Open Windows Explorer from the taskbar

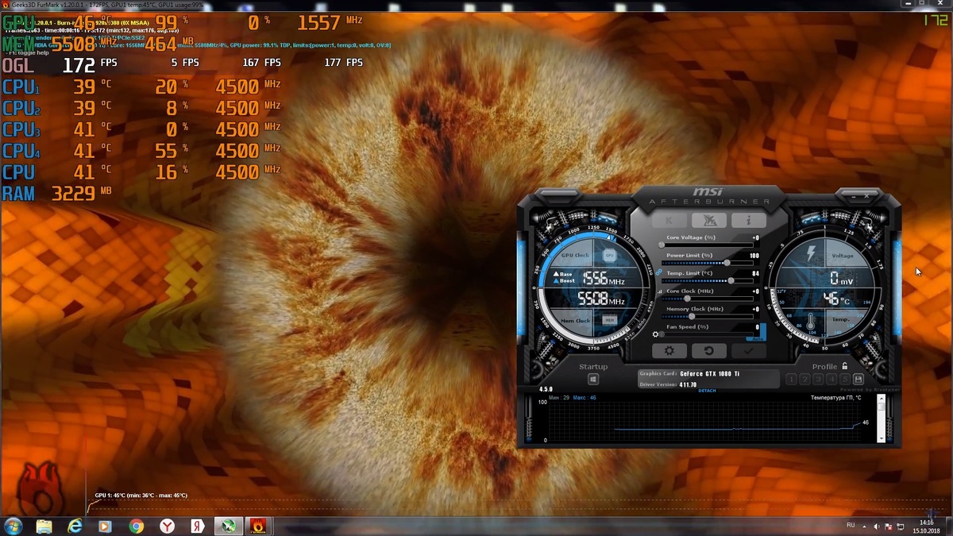point(44,526)
